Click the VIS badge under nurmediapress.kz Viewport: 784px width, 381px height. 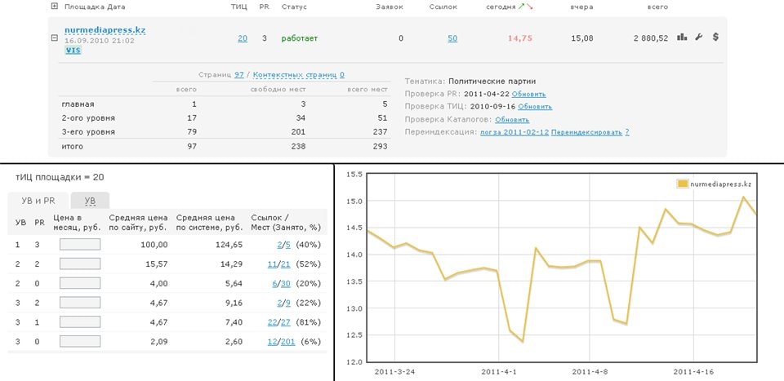pyautogui.click(x=73, y=51)
